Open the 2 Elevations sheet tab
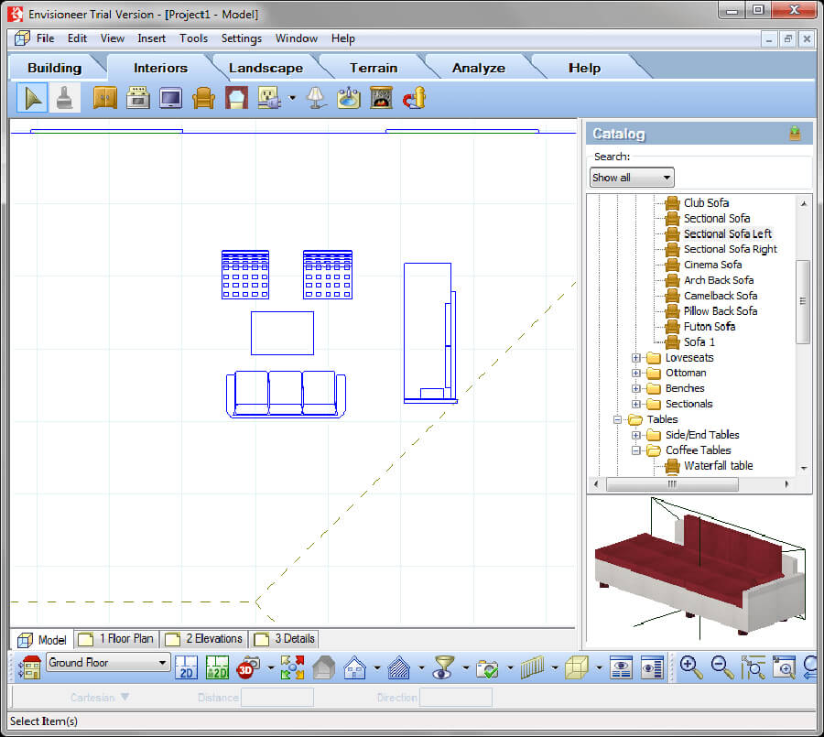Screen dimensions: 824x737 [204, 639]
